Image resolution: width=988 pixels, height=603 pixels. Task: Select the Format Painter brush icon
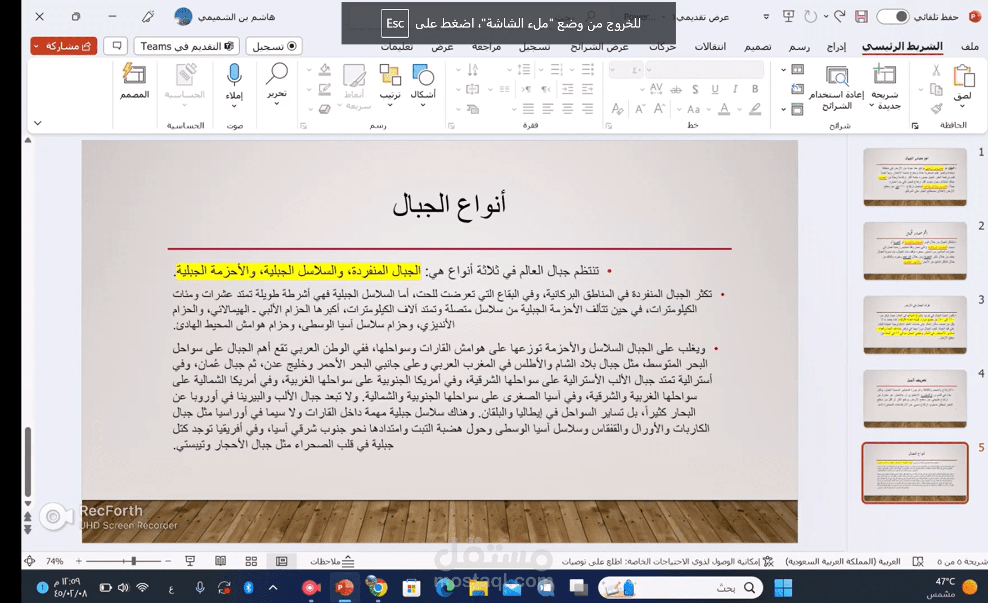click(936, 109)
